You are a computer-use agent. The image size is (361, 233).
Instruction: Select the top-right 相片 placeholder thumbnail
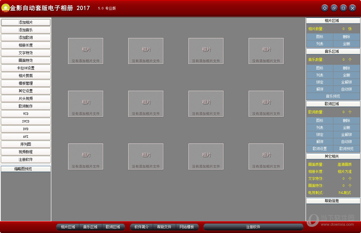click(266, 51)
